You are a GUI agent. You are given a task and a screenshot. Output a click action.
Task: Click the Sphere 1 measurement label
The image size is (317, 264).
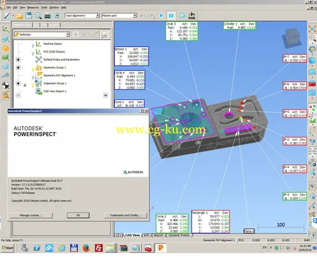[x=131, y=56]
